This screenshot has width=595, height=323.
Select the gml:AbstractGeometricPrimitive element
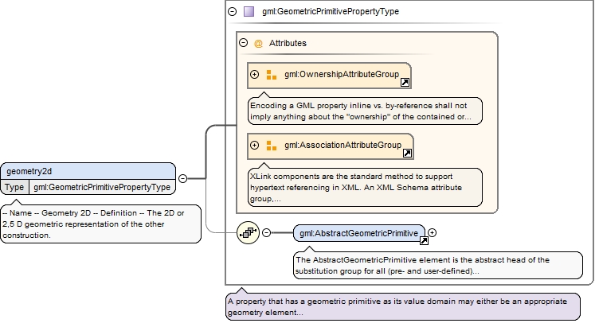coord(359,233)
